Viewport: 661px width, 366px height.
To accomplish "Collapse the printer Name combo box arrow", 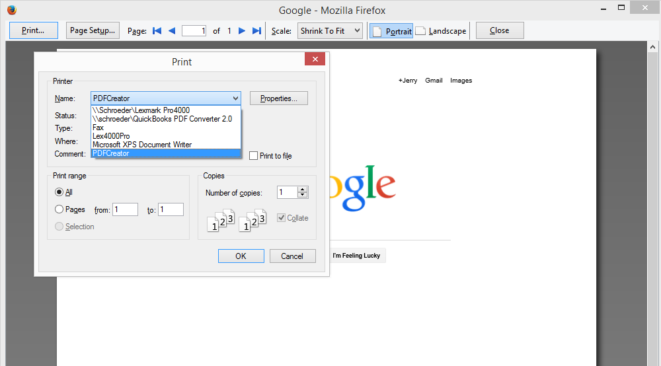I will coord(235,98).
